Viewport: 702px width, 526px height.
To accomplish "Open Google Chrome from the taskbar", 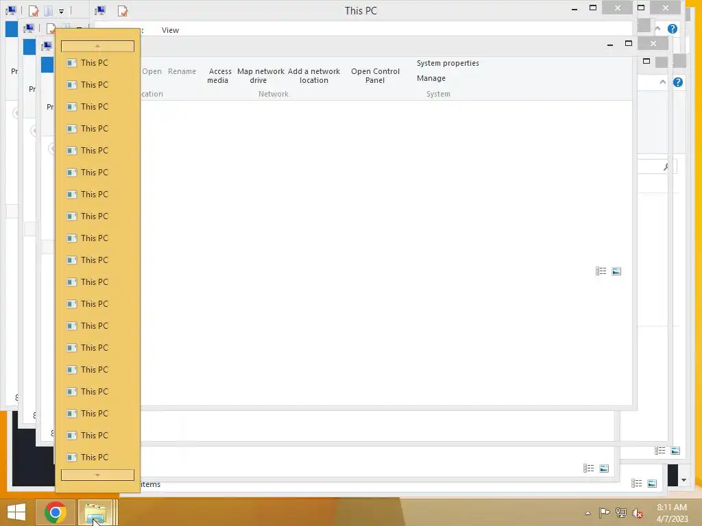I will [x=55, y=512].
